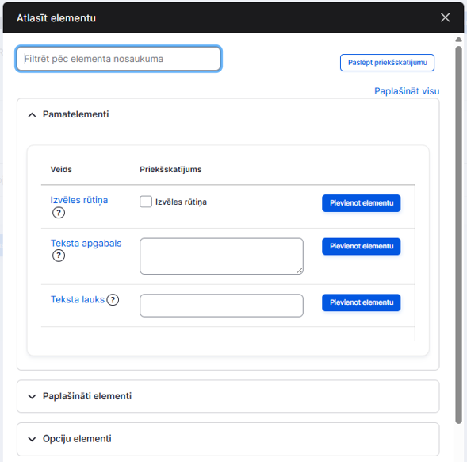The width and height of the screenshot is (467, 462).
Task: Open the Teksta apgabals type link
Action: pos(86,244)
